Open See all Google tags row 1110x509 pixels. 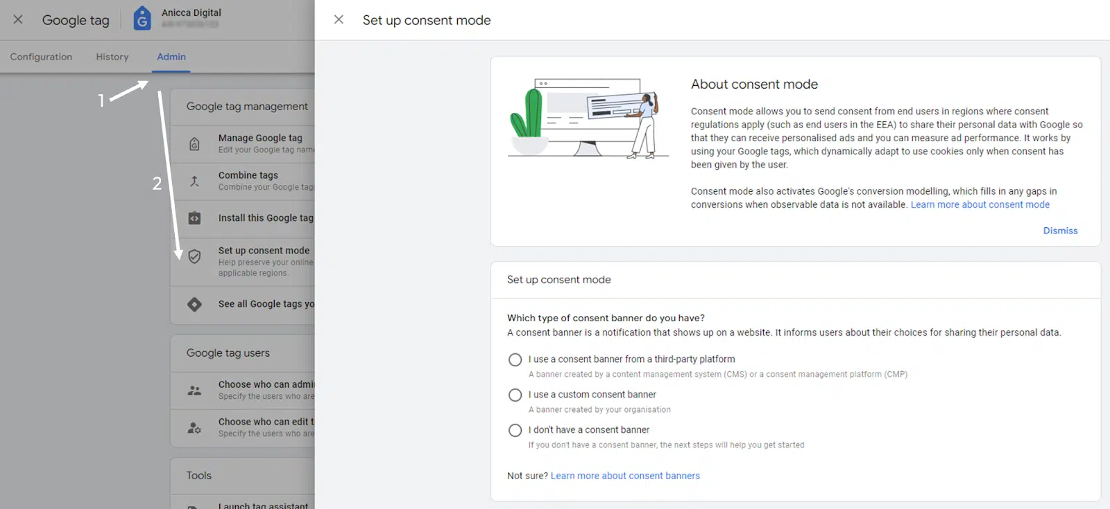click(243, 304)
